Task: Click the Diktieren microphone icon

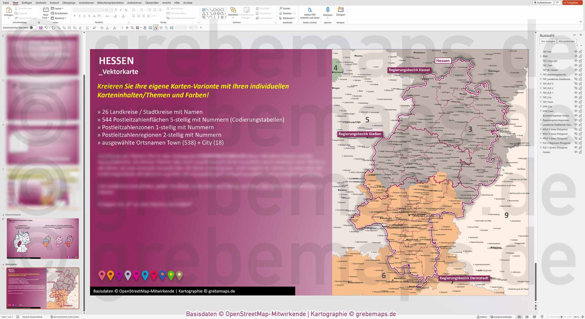Action: click(x=328, y=10)
